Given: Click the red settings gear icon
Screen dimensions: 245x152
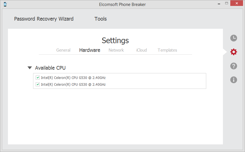Looking at the screenshot, I should pyautogui.click(x=234, y=52).
